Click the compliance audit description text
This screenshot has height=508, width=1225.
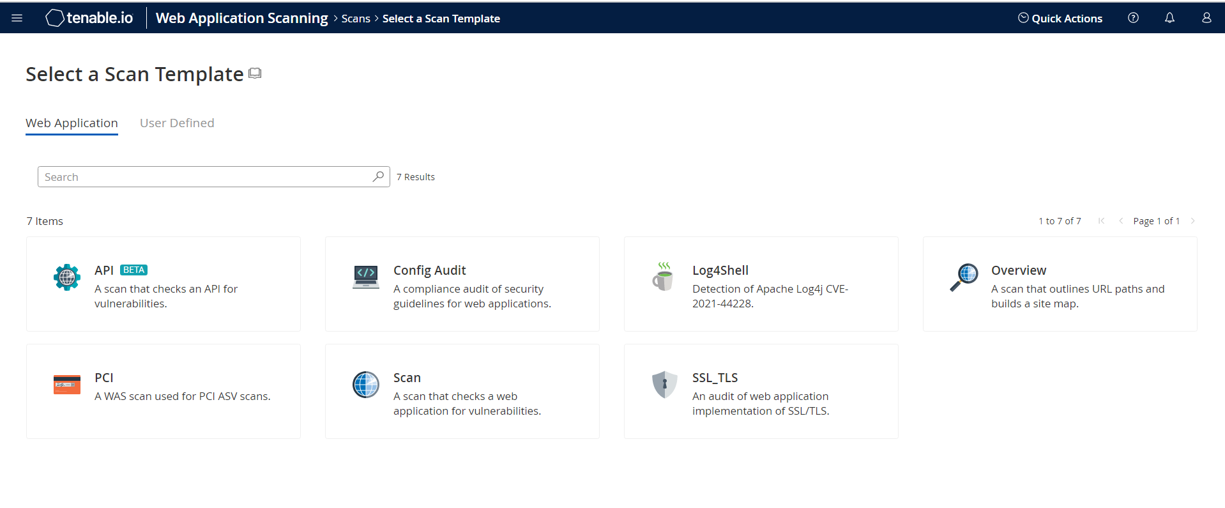tap(472, 296)
